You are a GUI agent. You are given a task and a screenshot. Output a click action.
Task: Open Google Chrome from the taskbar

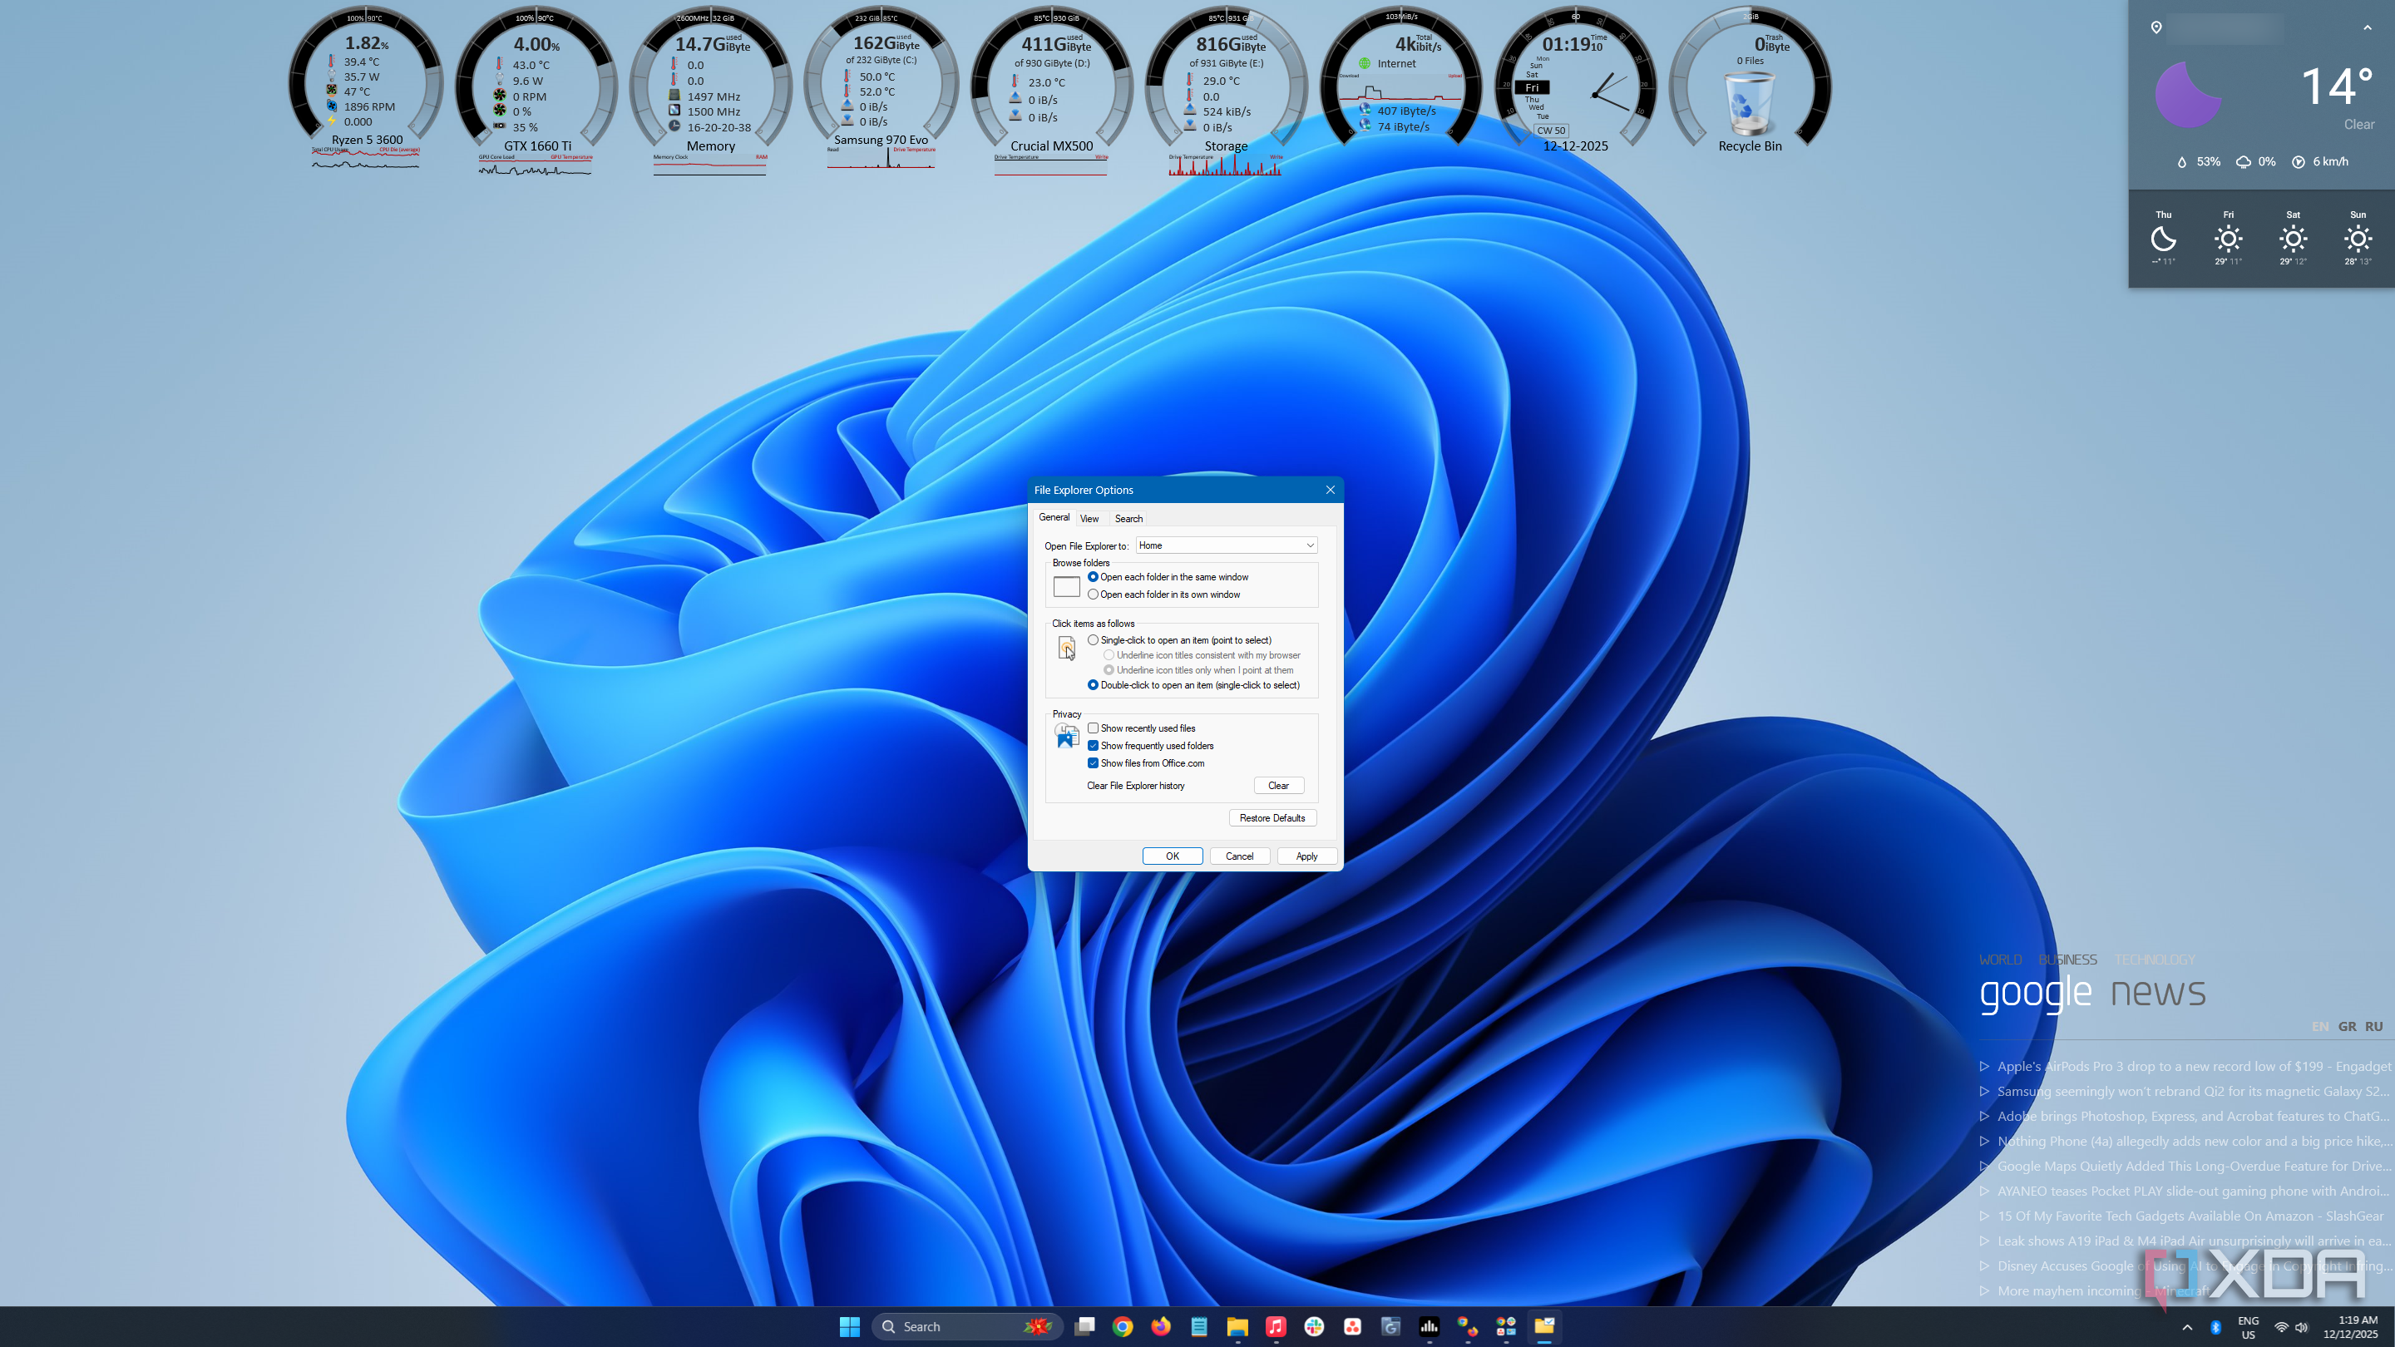(x=1122, y=1326)
